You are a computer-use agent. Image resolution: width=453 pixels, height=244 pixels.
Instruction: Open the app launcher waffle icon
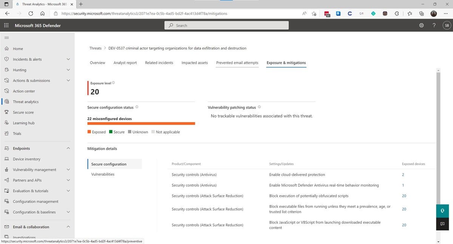pyautogui.click(x=6, y=26)
